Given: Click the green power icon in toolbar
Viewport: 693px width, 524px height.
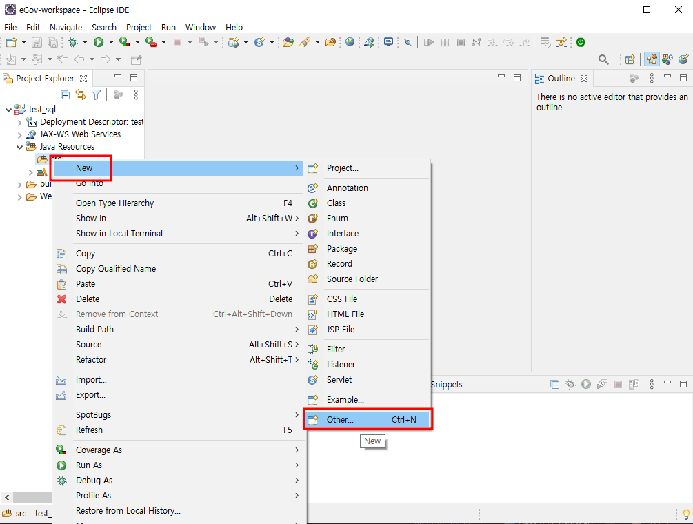Looking at the screenshot, I should click(581, 42).
